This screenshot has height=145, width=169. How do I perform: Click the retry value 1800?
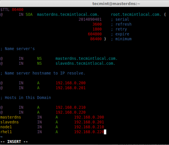tap(97, 29)
